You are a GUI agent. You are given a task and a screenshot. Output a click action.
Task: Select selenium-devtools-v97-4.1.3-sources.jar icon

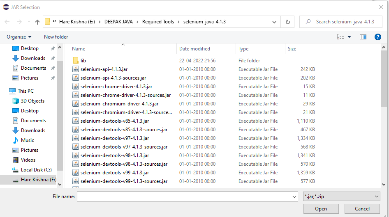point(76,147)
